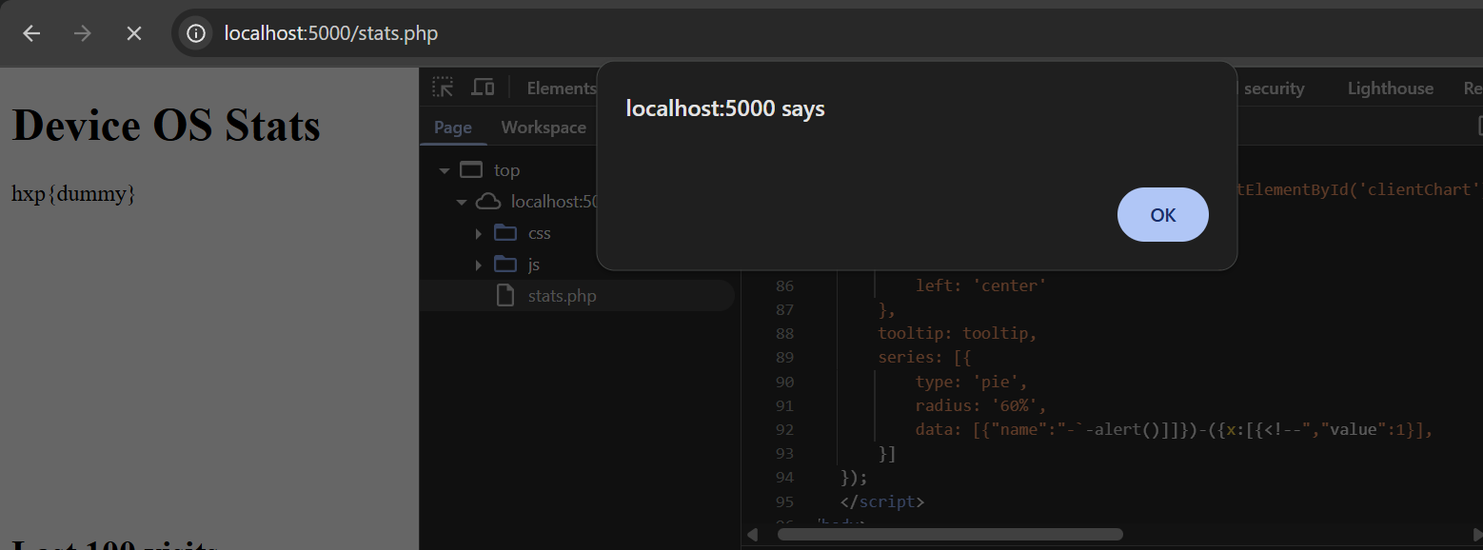This screenshot has height=550, width=1483.
Task: Click the stop loading icon
Action: [133, 32]
